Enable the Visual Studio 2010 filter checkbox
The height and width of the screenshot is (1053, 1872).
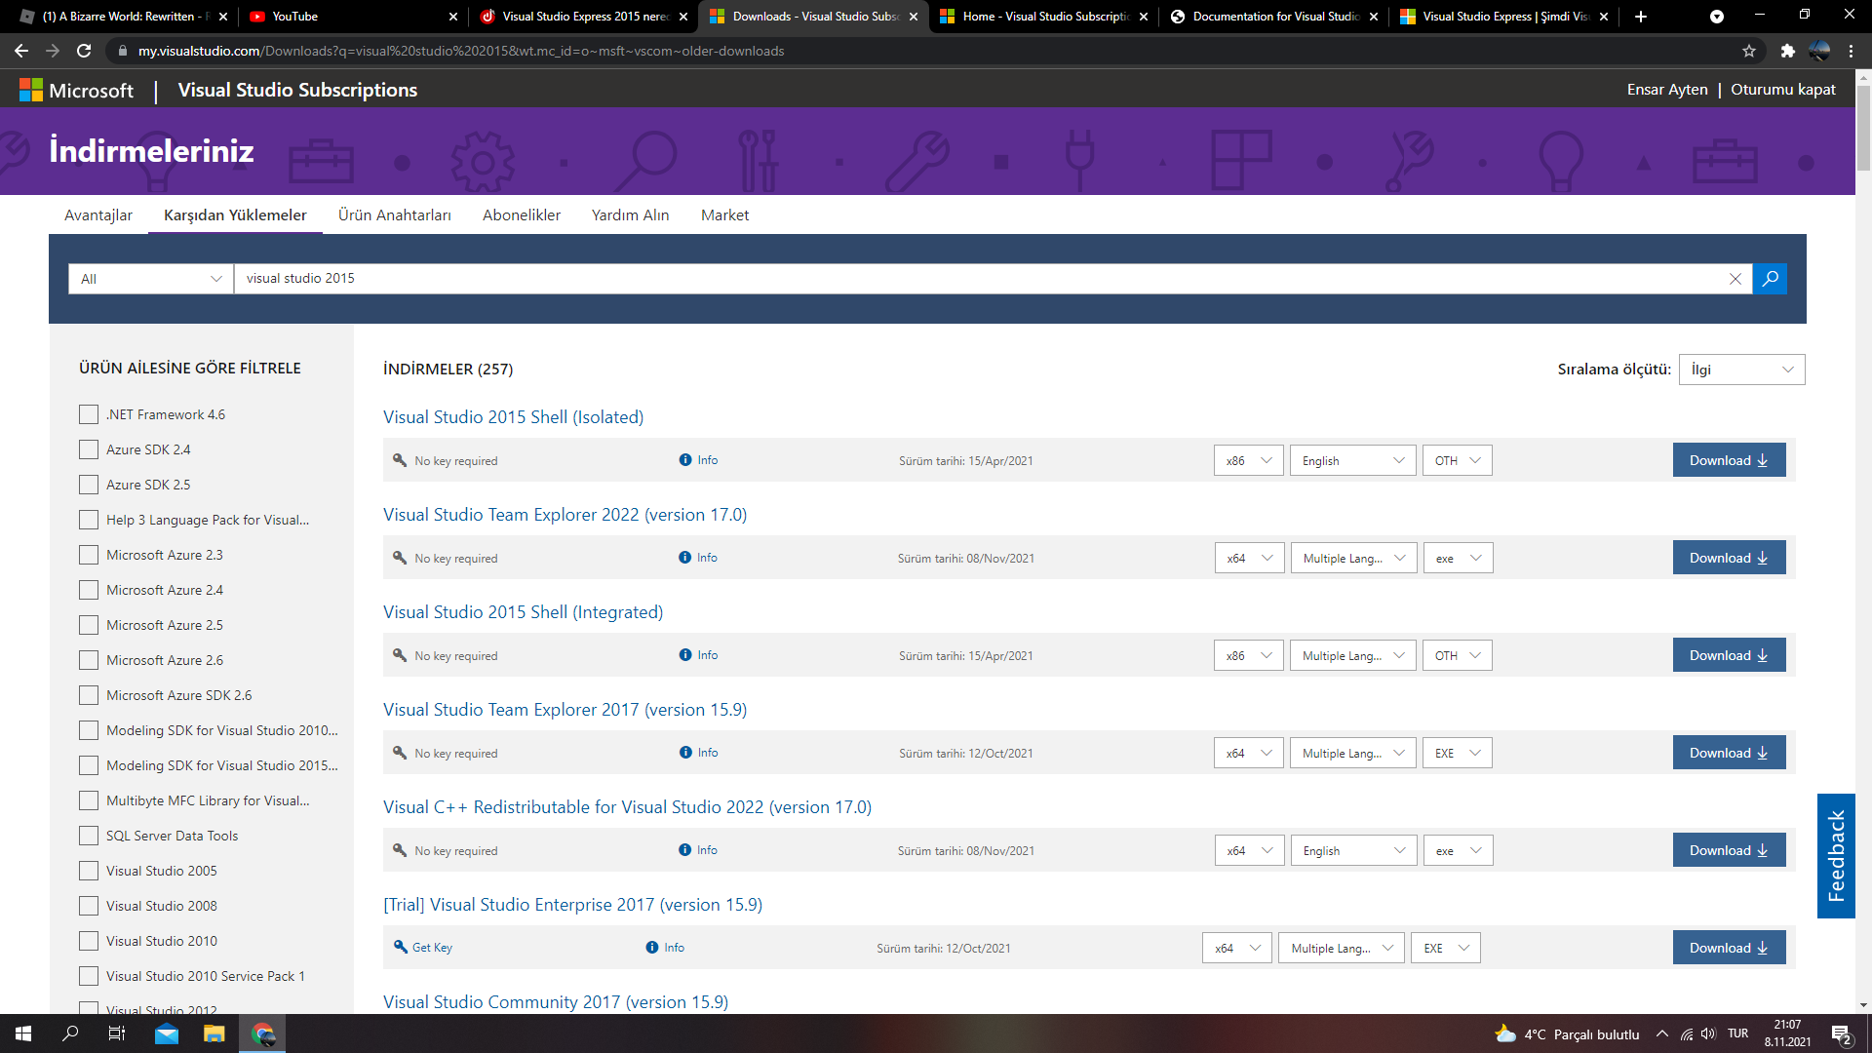tap(89, 941)
